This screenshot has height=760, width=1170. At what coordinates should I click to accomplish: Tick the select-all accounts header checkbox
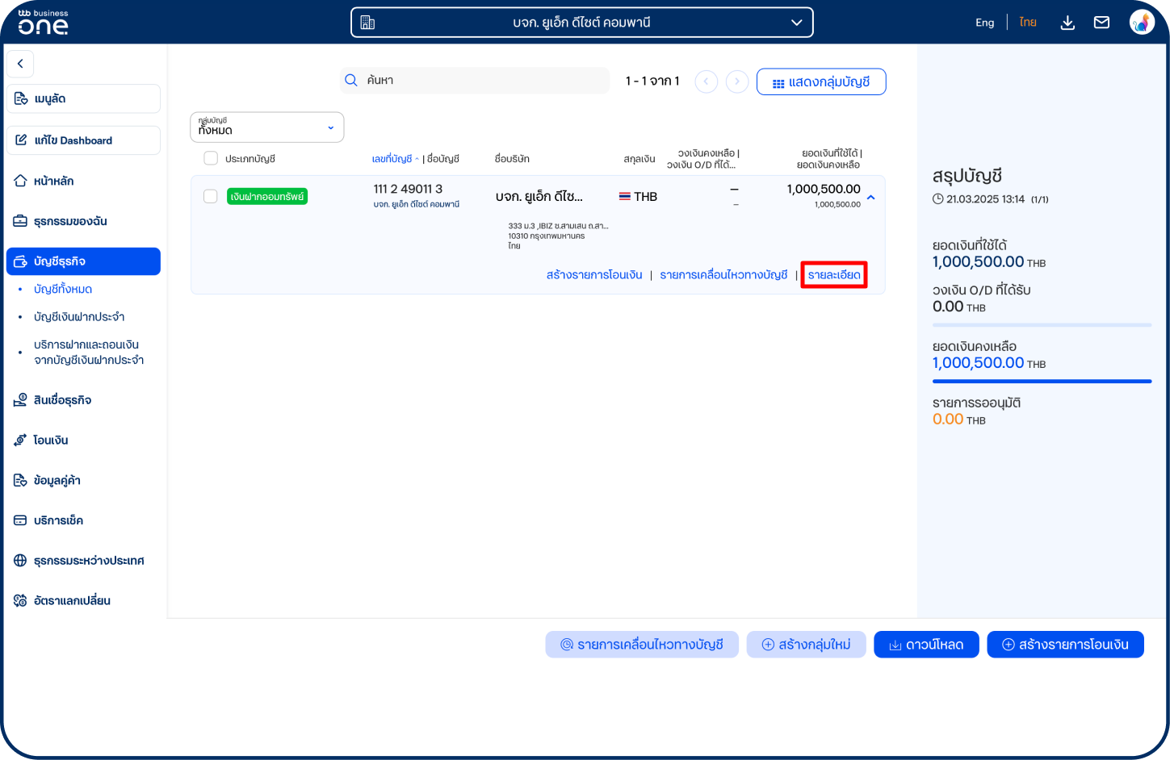pyautogui.click(x=211, y=158)
